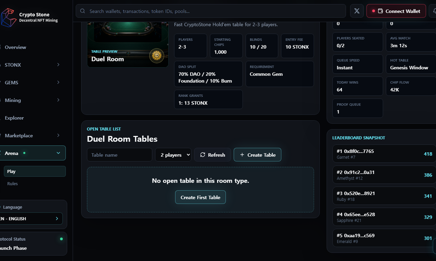Click the gold chip icon on Duel Room preview
This screenshot has height=261, width=436.
157,56
